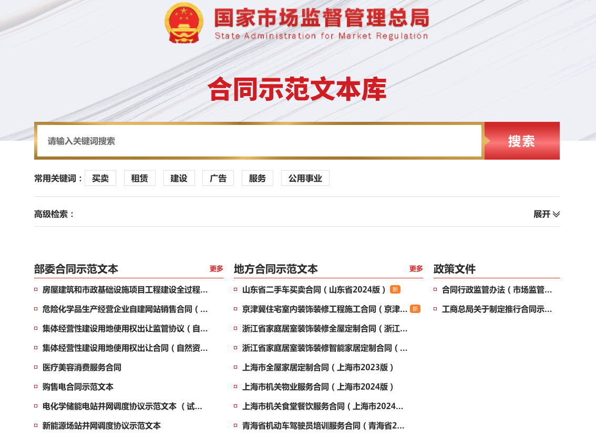Viewport: 596px width, 439px height.
Task: Open 更多 for 地方合同示范文本
Action: tap(416, 269)
